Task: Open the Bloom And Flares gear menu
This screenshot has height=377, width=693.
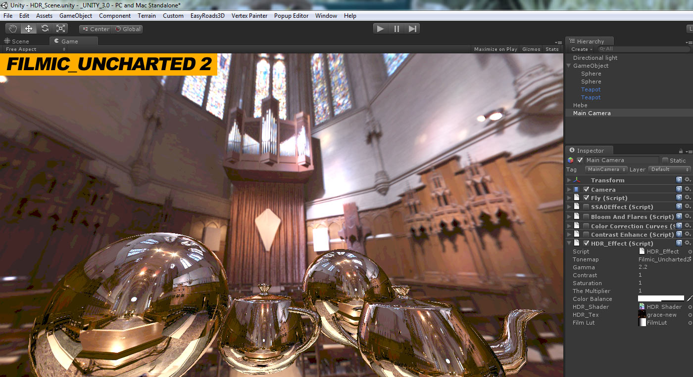Action: 688,216
